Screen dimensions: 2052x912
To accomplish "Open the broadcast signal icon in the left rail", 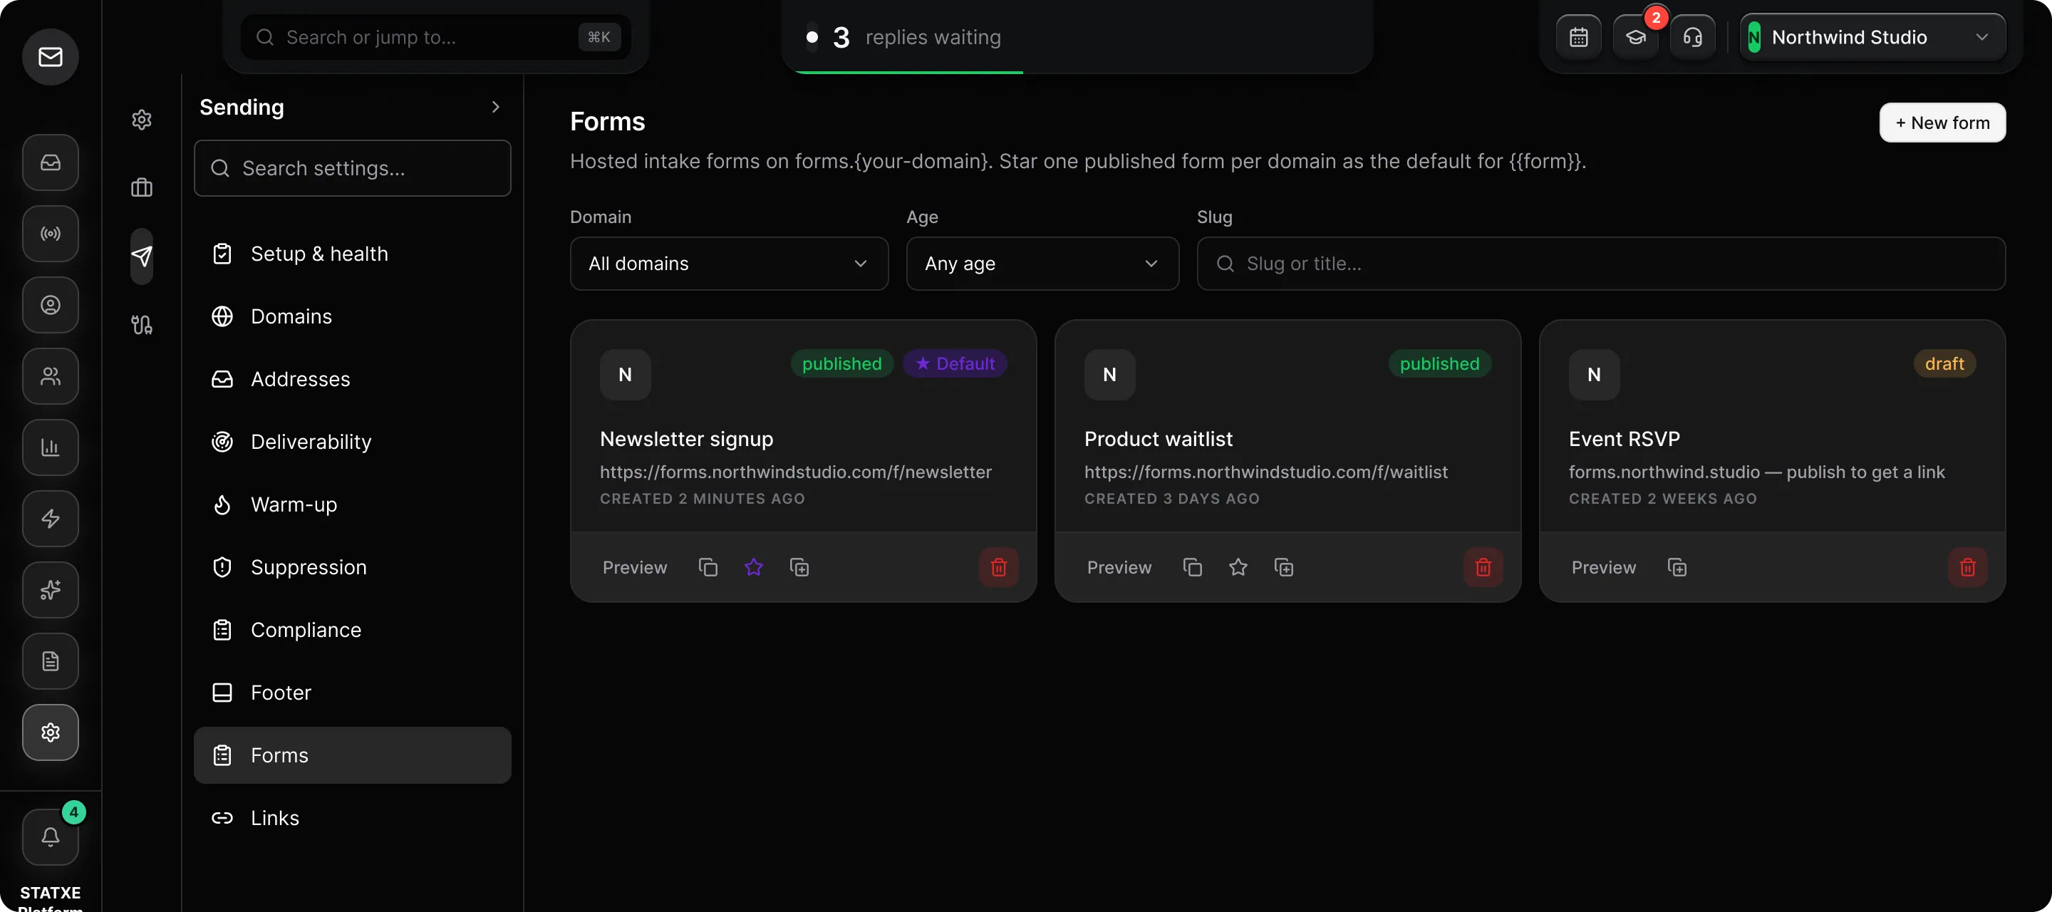I will [x=50, y=234].
